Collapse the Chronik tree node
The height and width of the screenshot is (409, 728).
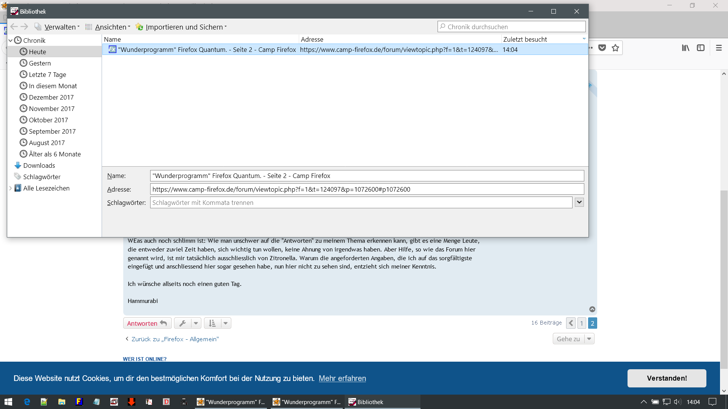pyautogui.click(x=11, y=41)
